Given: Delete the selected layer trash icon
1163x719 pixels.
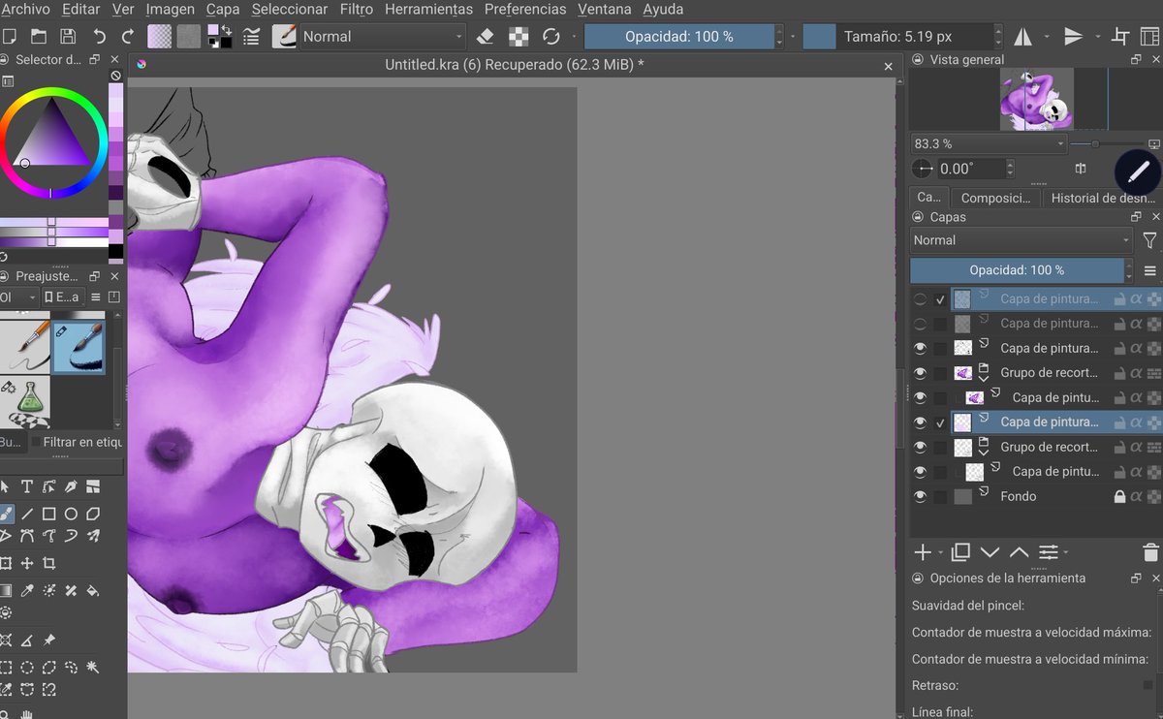Looking at the screenshot, I should pyautogui.click(x=1150, y=552).
